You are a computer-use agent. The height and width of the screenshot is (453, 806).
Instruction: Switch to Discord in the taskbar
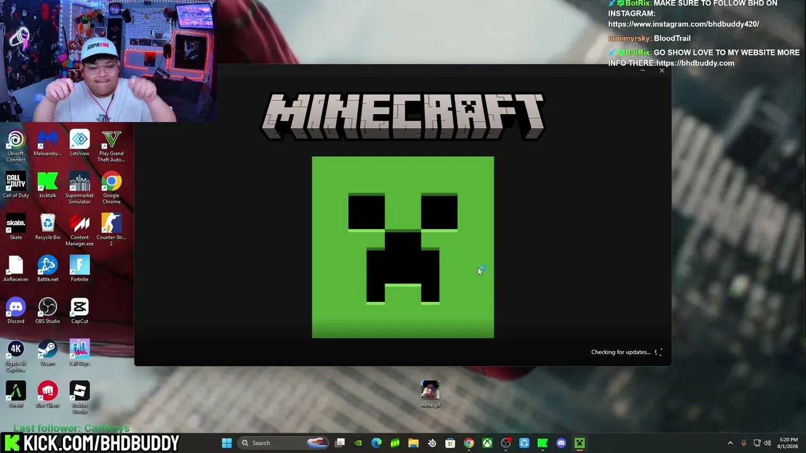(x=561, y=443)
